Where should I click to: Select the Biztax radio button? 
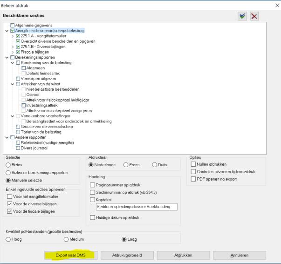tap(8, 164)
